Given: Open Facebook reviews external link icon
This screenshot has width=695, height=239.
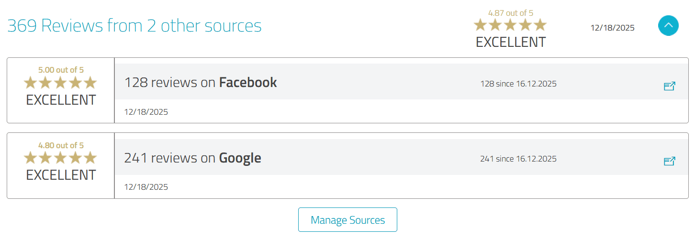Looking at the screenshot, I should tap(669, 86).
